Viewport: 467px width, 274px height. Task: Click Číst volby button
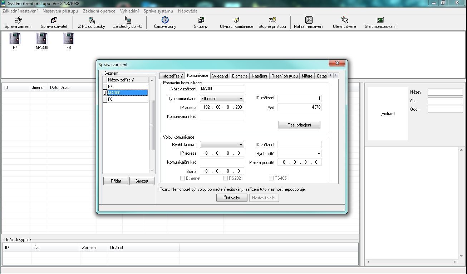click(232, 198)
